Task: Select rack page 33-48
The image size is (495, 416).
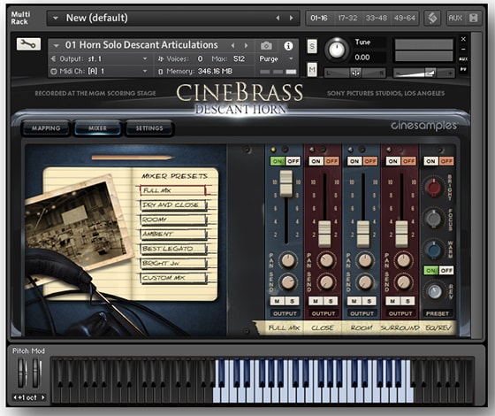Action: click(376, 18)
